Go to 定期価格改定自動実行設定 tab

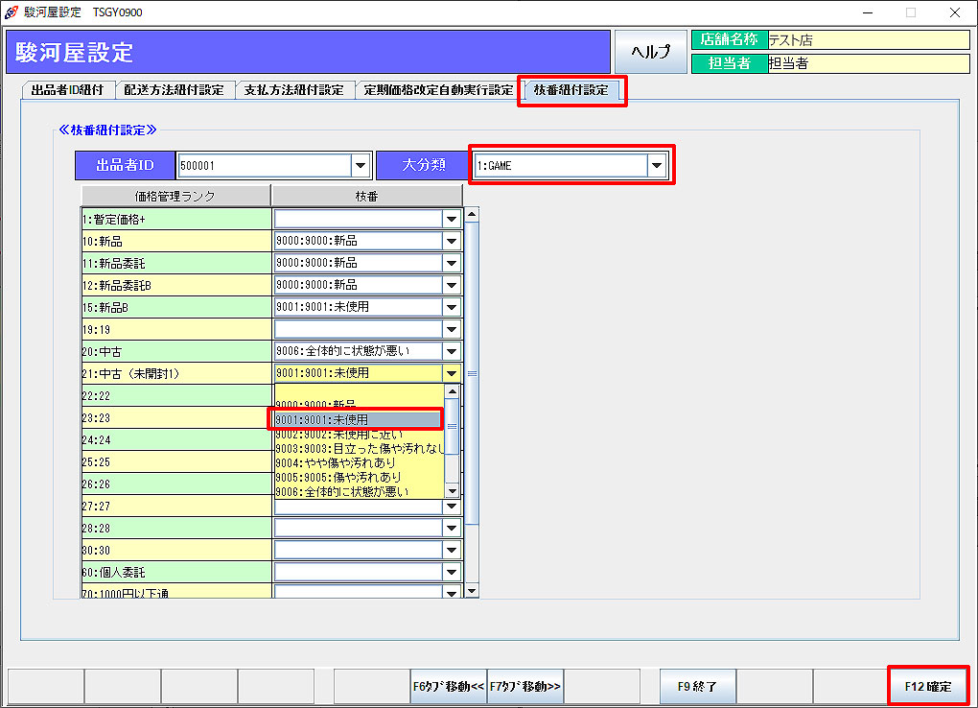[438, 90]
